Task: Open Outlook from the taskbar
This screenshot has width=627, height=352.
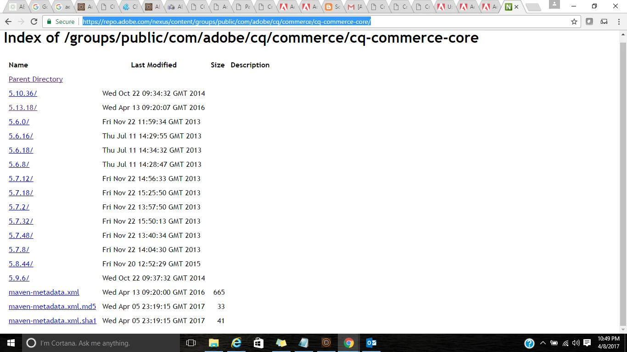Action: pyautogui.click(x=371, y=343)
